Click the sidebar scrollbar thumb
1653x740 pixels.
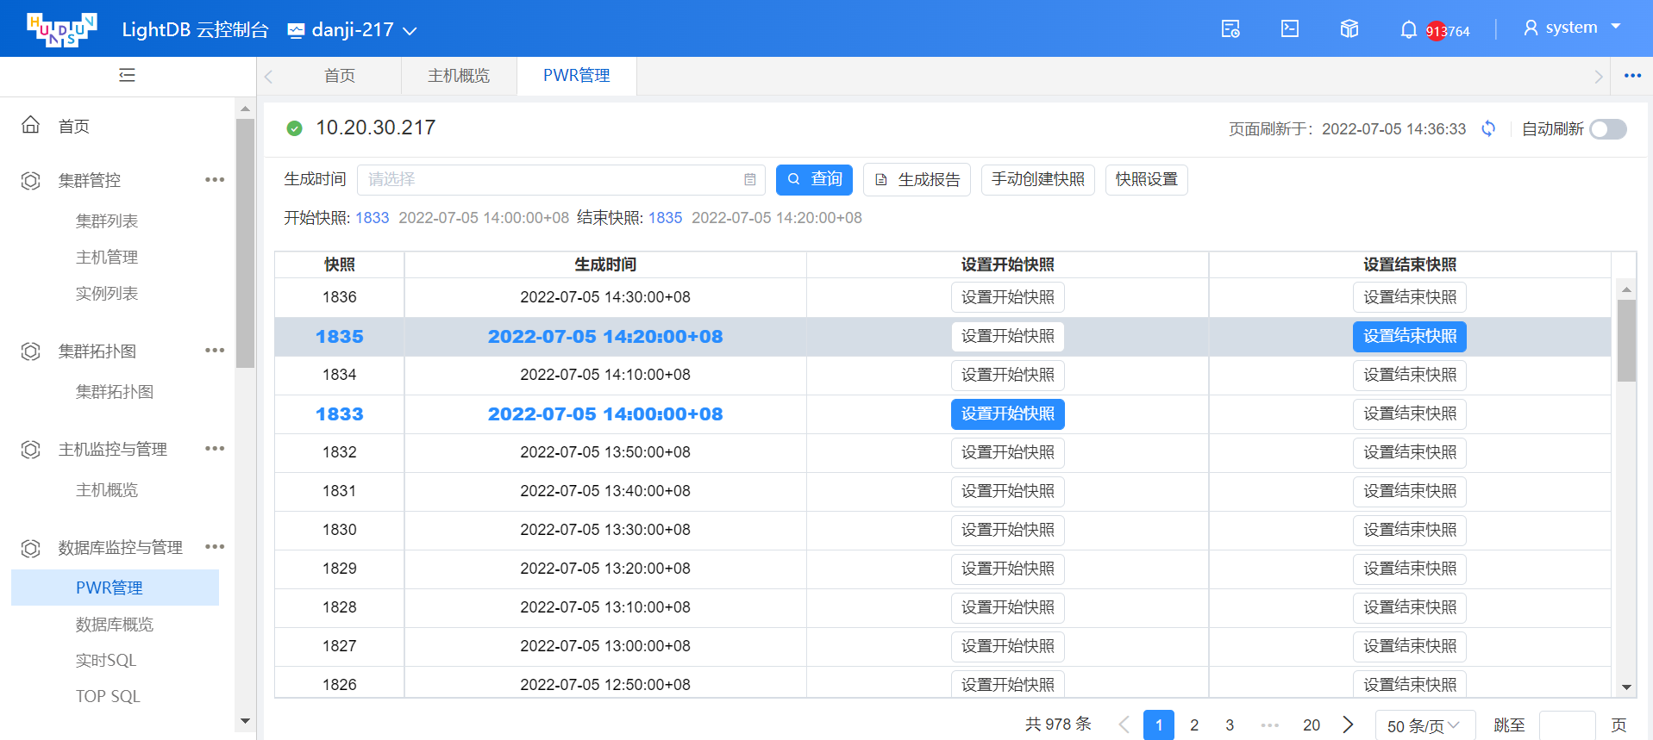click(245, 243)
